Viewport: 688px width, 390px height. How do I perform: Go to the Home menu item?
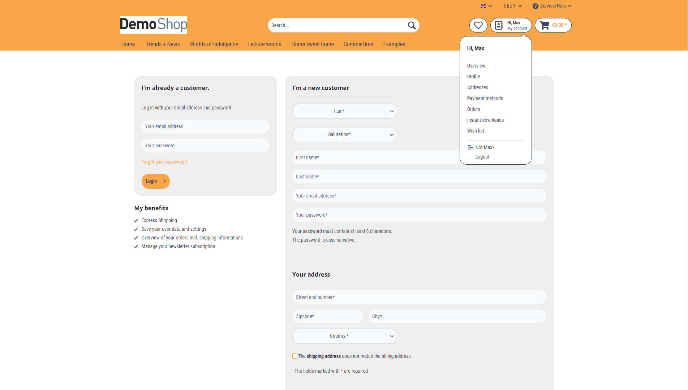[128, 44]
